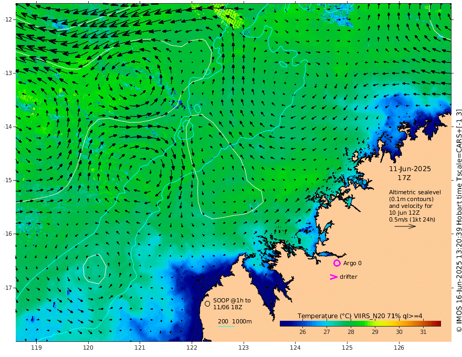The width and height of the screenshot is (462, 357).
Task: Click the longitude label 119
Action: click(37, 348)
